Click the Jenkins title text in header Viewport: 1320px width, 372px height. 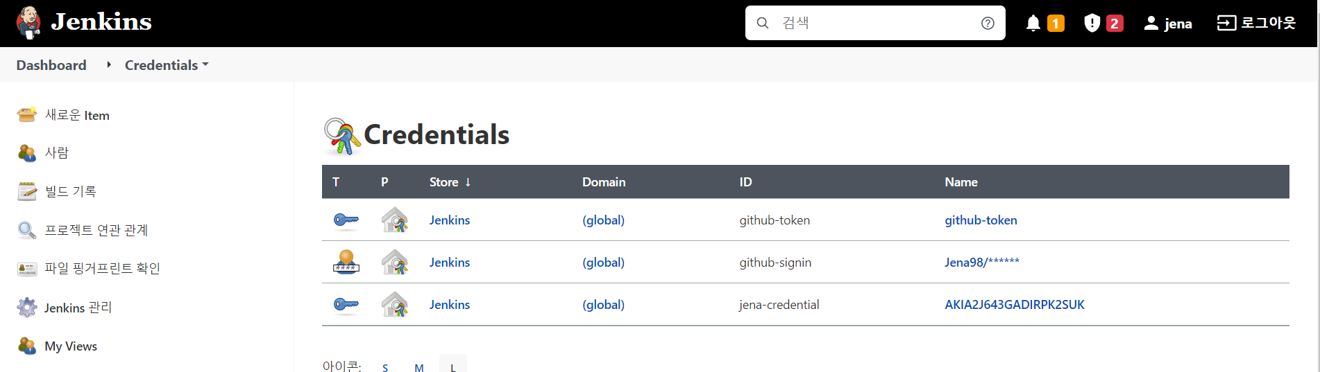tap(101, 21)
